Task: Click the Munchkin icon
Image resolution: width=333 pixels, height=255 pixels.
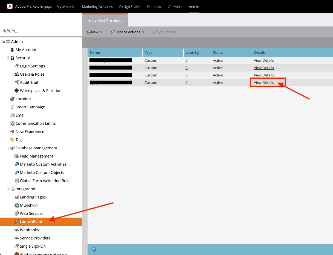Action: [17, 205]
